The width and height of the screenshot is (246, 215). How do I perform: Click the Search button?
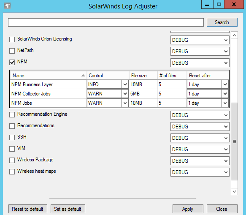coord(222,22)
